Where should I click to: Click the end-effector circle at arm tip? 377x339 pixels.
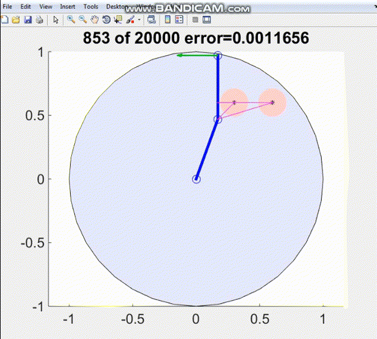click(218, 55)
